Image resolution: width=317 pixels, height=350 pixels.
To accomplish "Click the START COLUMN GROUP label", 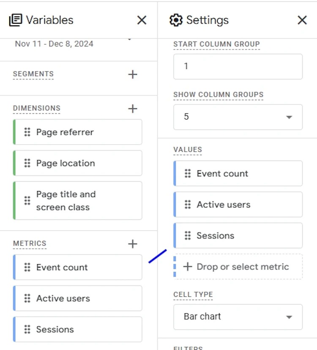I will 216,44.
